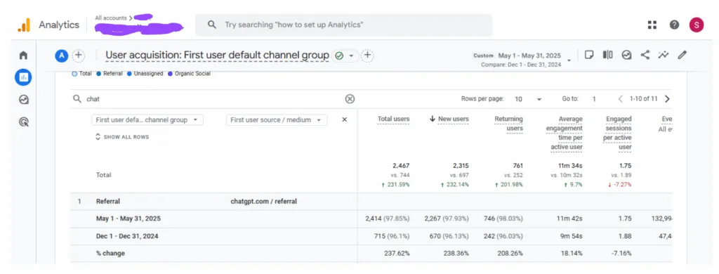Share this report

pyautogui.click(x=645, y=55)
